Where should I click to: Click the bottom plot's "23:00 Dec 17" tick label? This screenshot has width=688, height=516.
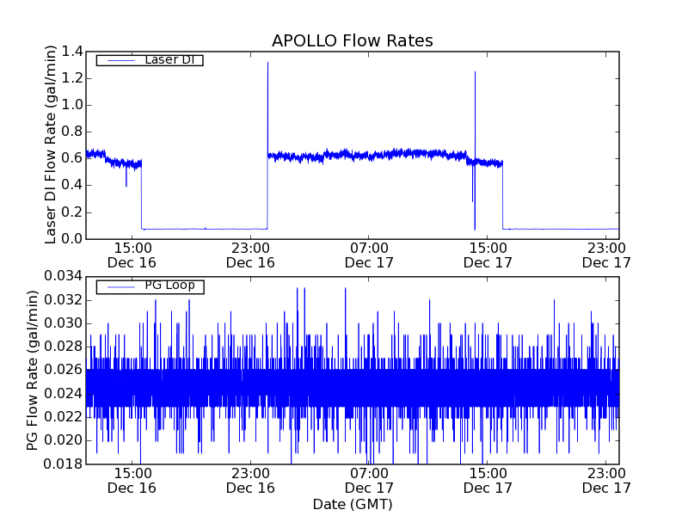pos(606,480)
